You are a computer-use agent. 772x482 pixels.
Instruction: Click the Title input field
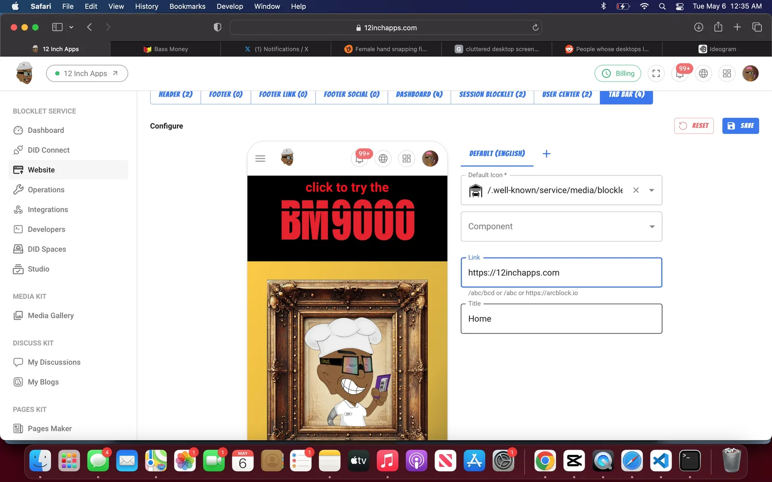click(561, 319)
